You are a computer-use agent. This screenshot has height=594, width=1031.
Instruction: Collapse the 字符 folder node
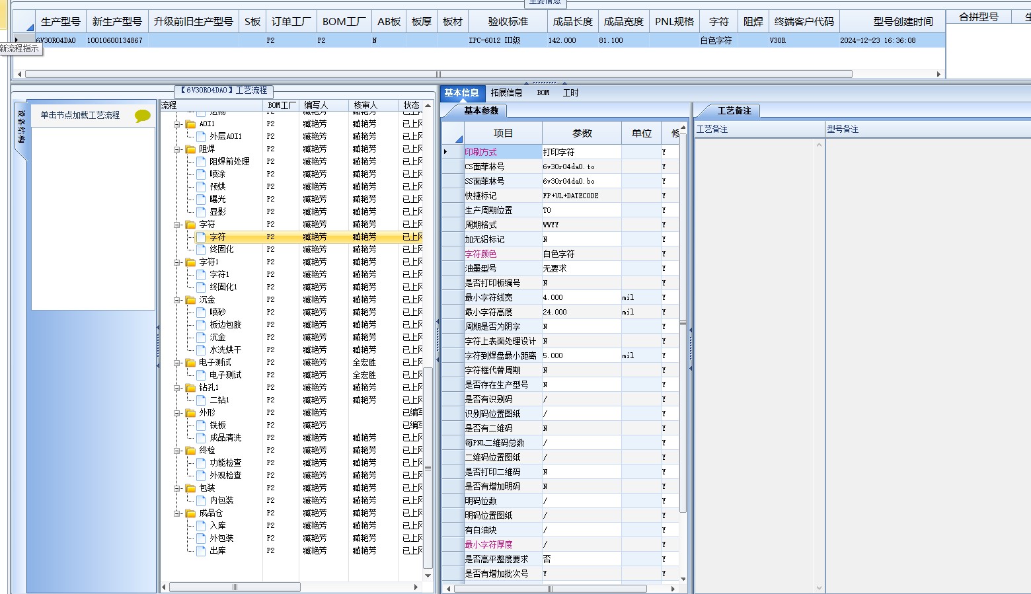point(177,225)
